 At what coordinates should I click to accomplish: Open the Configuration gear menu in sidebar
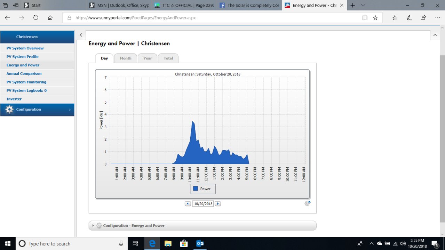[37, 110]
